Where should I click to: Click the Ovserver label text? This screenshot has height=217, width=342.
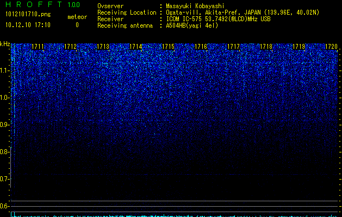click(110, 6)
